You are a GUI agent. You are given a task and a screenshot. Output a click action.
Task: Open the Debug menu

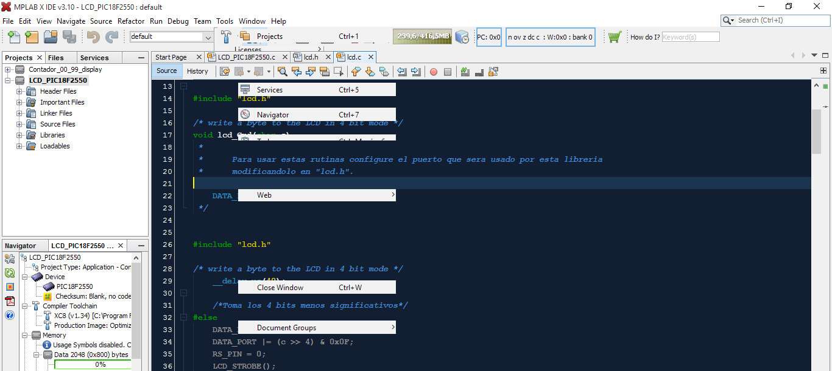pyautogui.click(x=178, y=21)
